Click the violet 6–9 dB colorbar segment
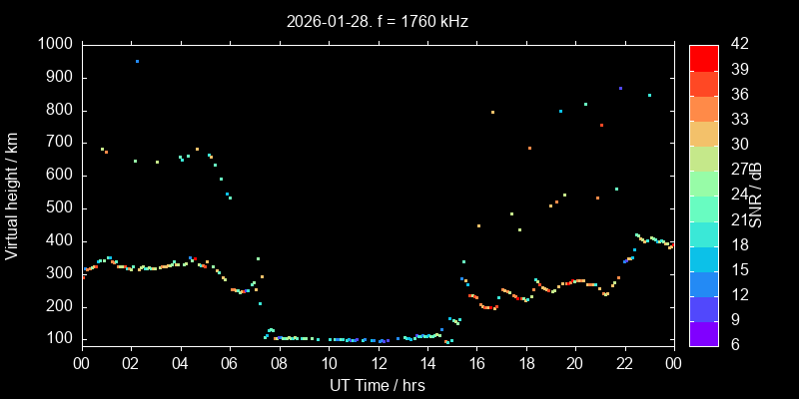This screenshot has width=799, height=399. click(702, 334)
